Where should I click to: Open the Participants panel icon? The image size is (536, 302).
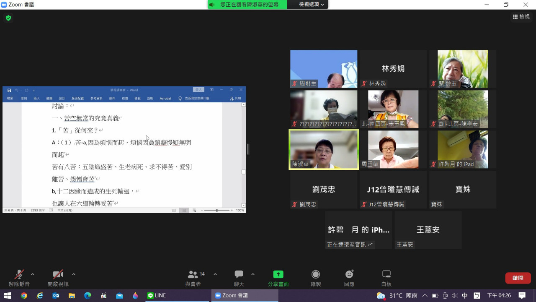click(193, 275)
